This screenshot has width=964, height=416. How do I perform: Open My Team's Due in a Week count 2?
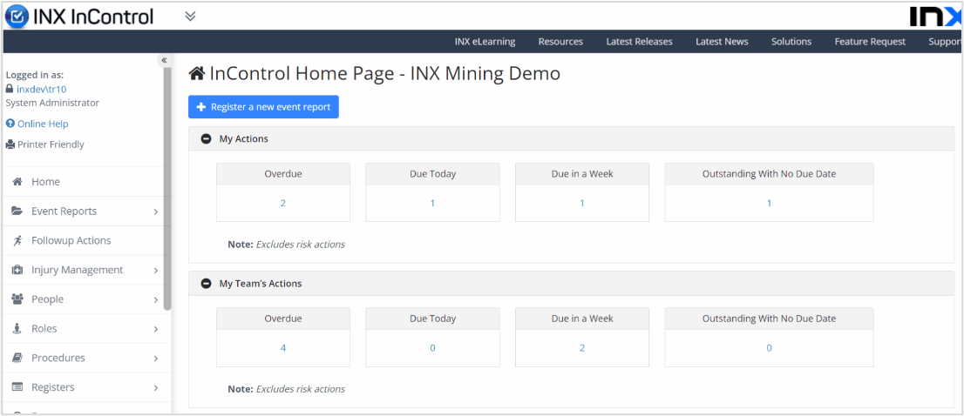coord(582,348)
